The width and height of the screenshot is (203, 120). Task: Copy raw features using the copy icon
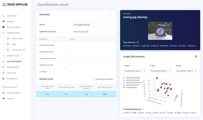[138, 42]
